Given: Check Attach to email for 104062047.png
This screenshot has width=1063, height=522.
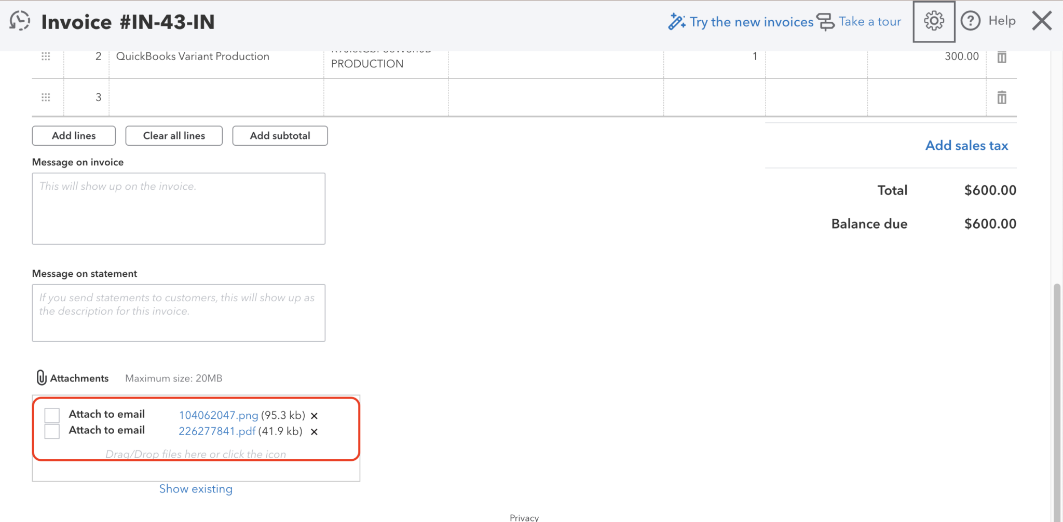Looking at the screenshot, I should tap(52, 415).
